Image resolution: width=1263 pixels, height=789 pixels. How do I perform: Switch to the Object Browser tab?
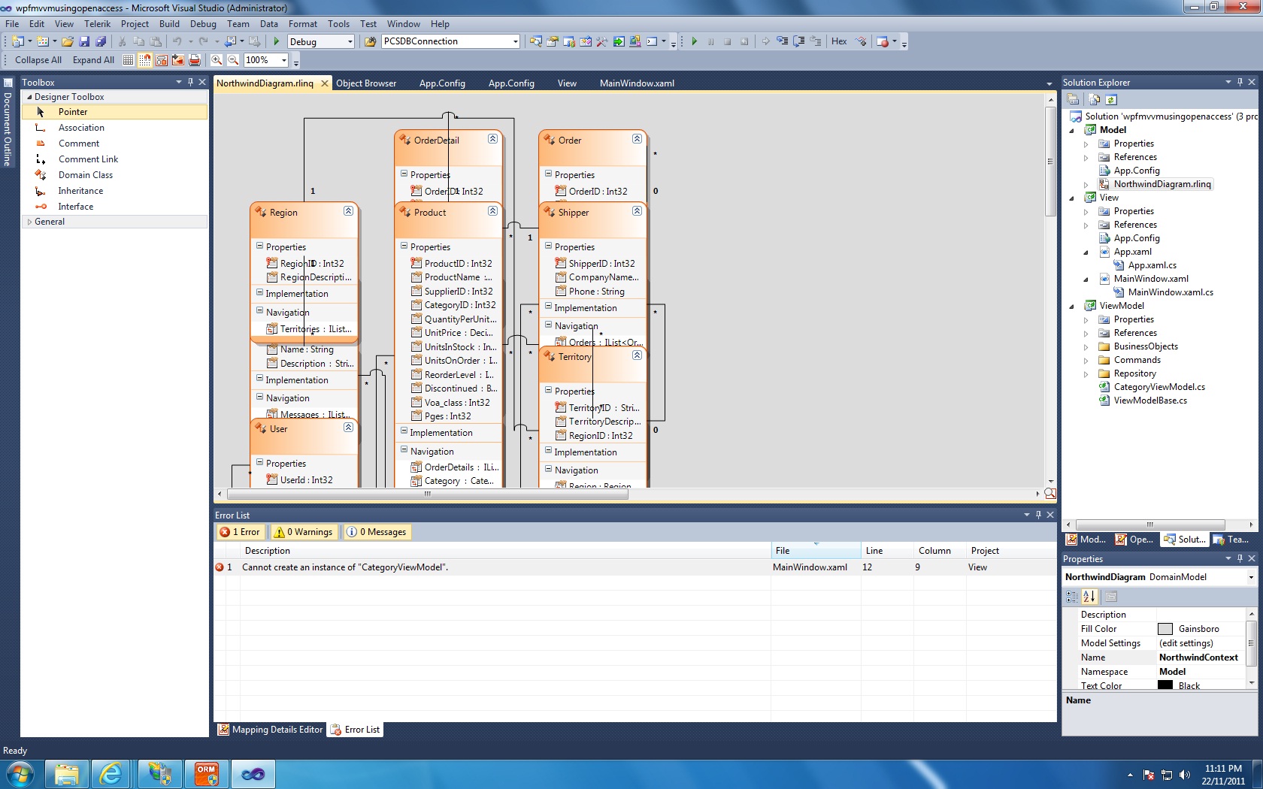366,83
